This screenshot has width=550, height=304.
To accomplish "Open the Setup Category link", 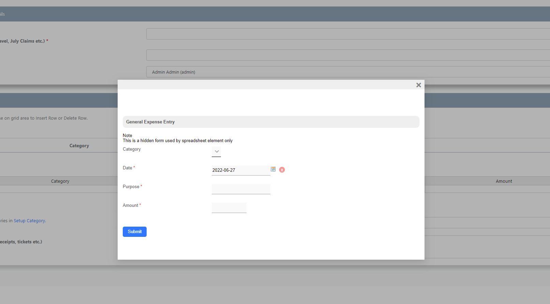I will (x=29, y=221).
